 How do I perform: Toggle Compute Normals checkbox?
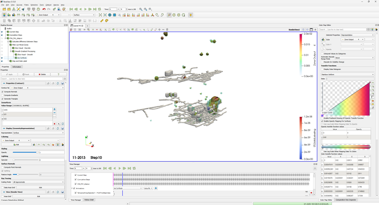(2, 92)
